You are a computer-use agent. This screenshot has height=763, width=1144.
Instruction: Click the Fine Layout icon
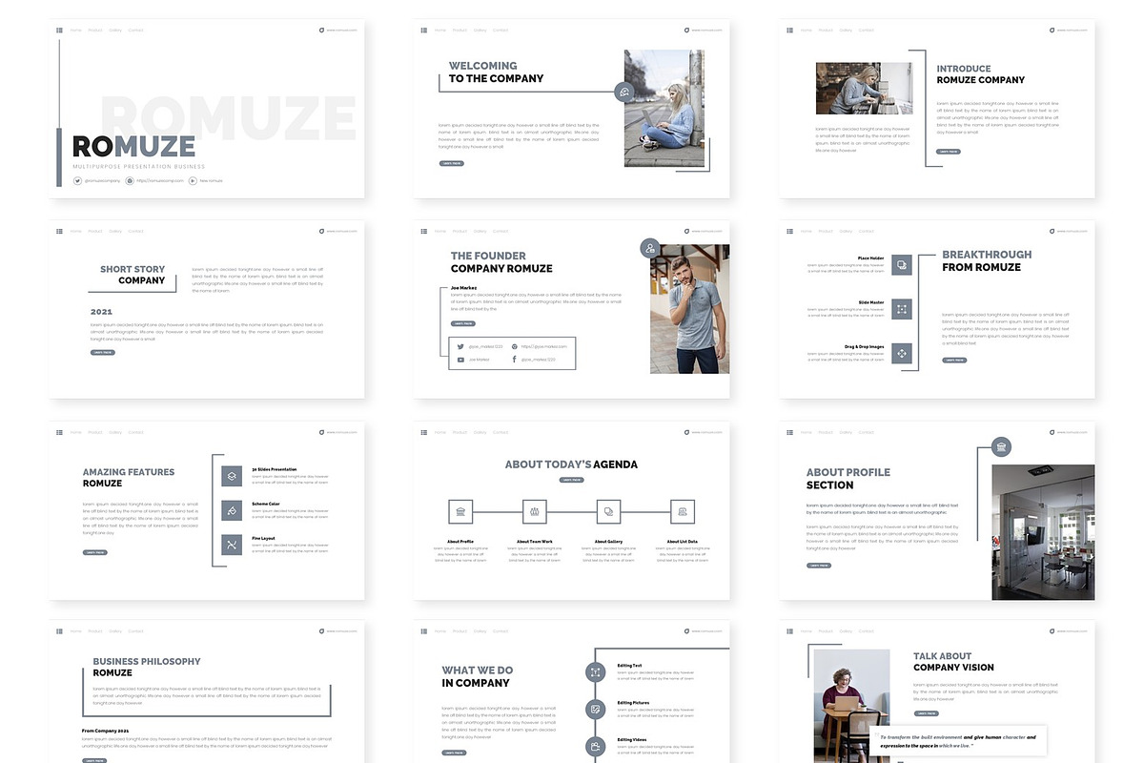232,545
